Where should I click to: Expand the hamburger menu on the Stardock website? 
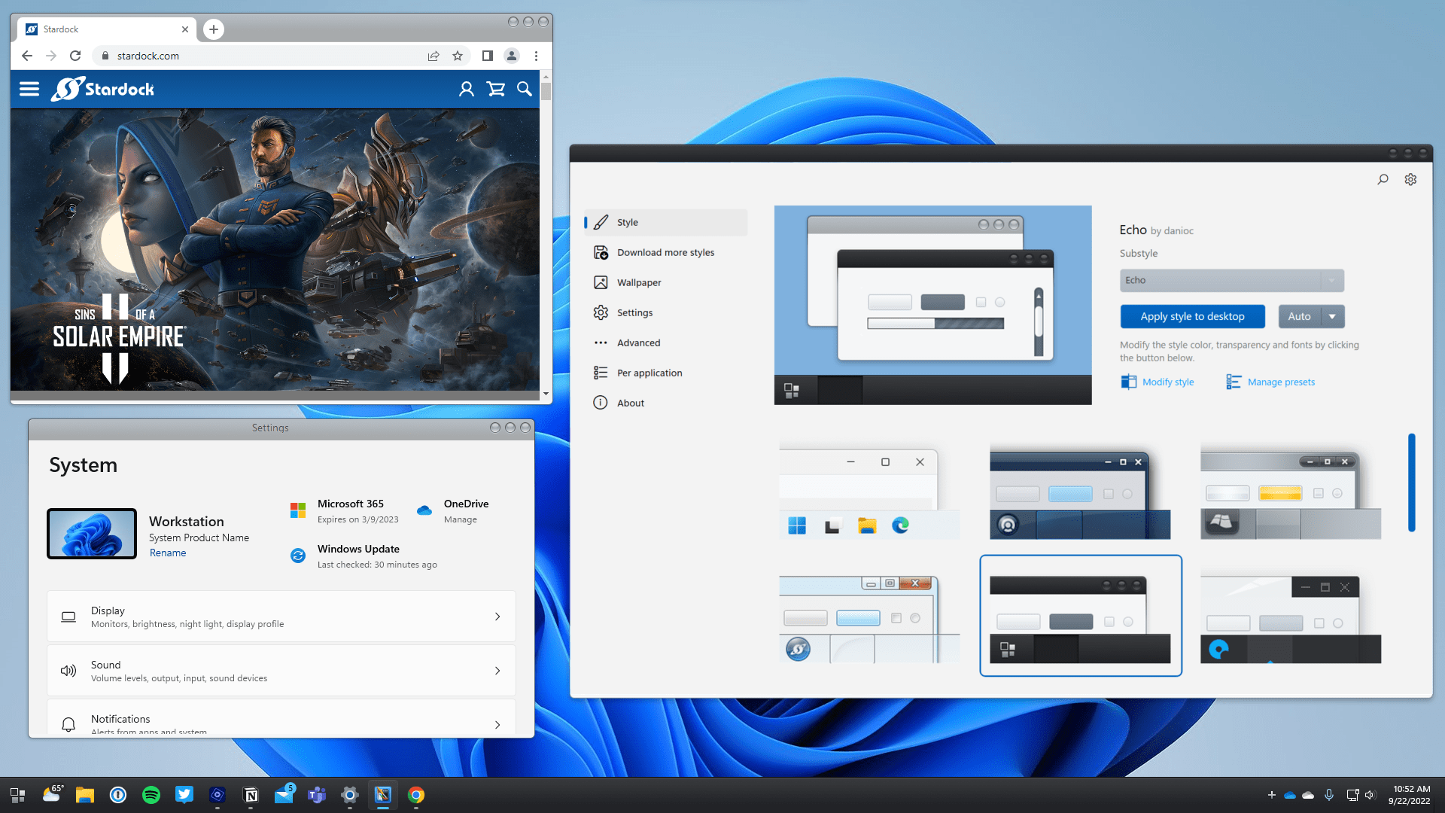29,88
